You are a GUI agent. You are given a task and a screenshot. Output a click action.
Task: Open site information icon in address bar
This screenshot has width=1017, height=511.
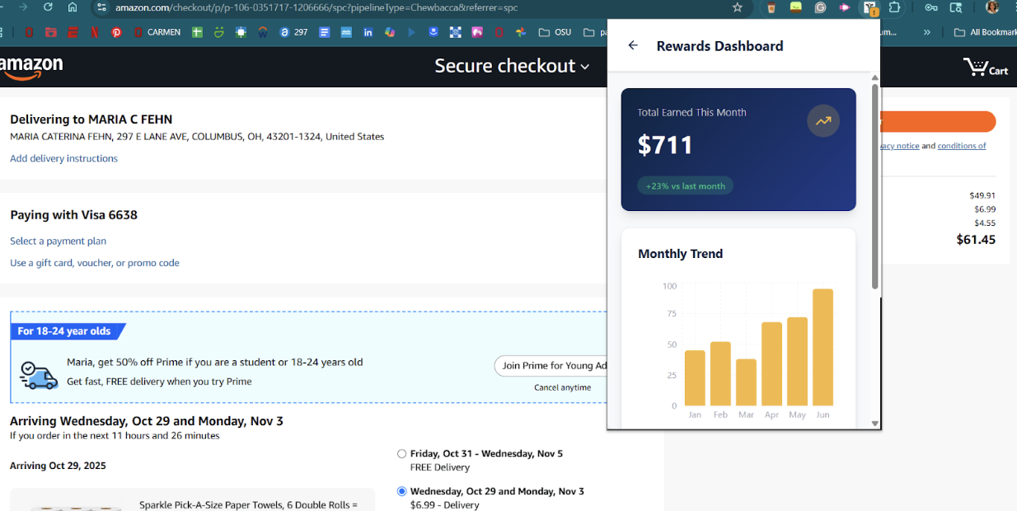tap(101, 7)
